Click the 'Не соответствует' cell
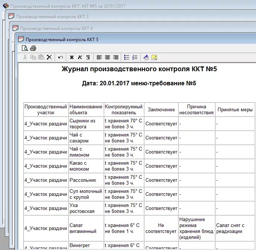Screen dimensions: 256x250 [x=161, y=228]
